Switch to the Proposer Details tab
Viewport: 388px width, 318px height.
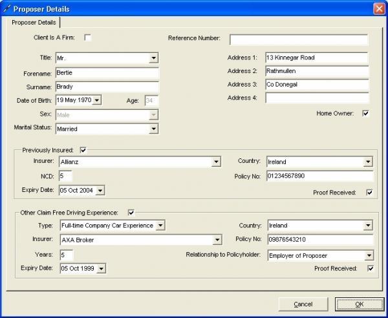click(34, 23)
